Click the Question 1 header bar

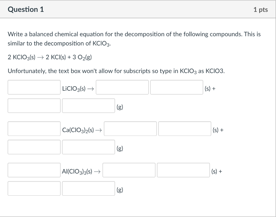click(138, 9)
